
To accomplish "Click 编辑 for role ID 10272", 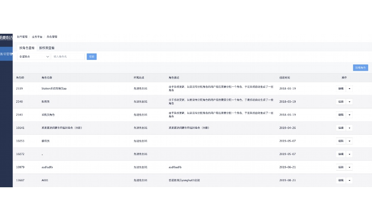I will pos(341,154).
